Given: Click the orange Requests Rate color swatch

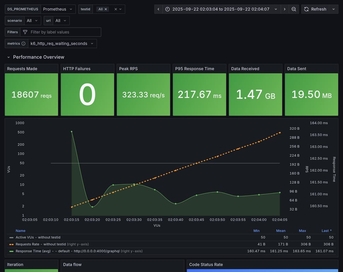Looking at the screenshot, I should (12, 244).
